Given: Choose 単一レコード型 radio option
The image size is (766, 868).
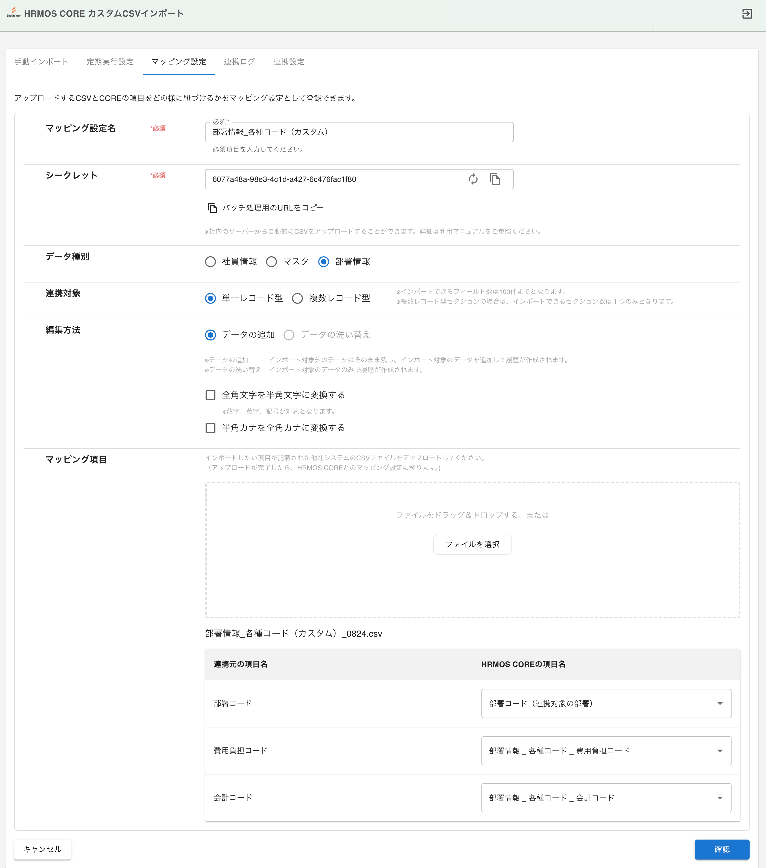Looking at the screenshot, I should pyautogui.click(x=210, y=299).
